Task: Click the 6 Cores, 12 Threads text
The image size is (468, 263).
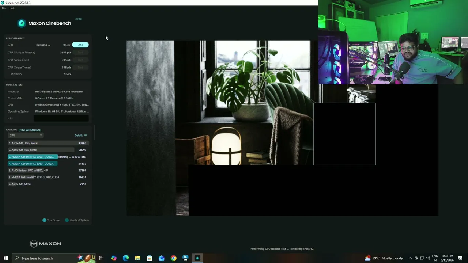Action: pyautogui.click(x=54, y=98)
